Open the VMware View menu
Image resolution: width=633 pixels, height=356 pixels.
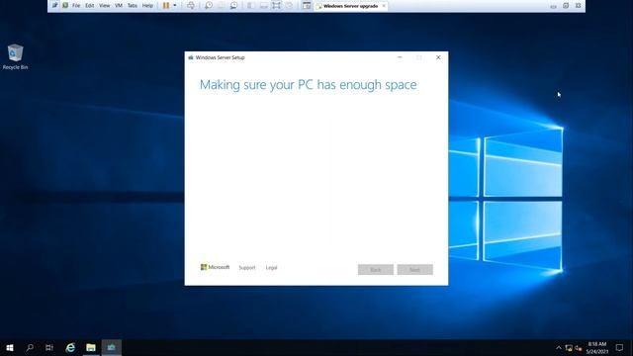pos(104,6)
